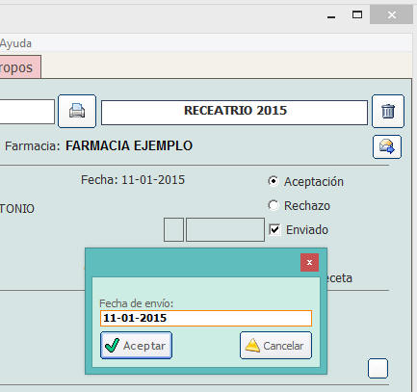Click the RECEATRIO 2015 title field
The image size is (417, 392).
point(234,113)
